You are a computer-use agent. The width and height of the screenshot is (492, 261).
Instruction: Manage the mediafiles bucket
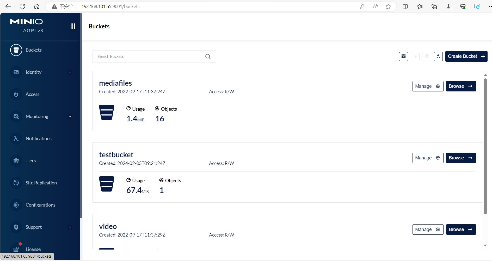[x=428, y=86]
